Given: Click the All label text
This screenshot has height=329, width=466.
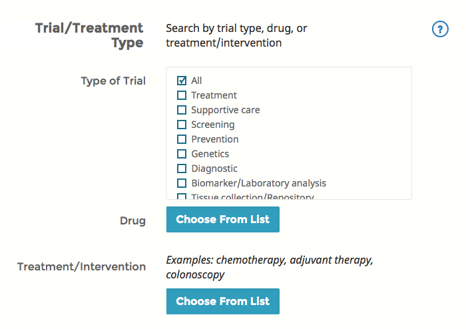Looking at the screenshot, I should [x=196, y=81].
